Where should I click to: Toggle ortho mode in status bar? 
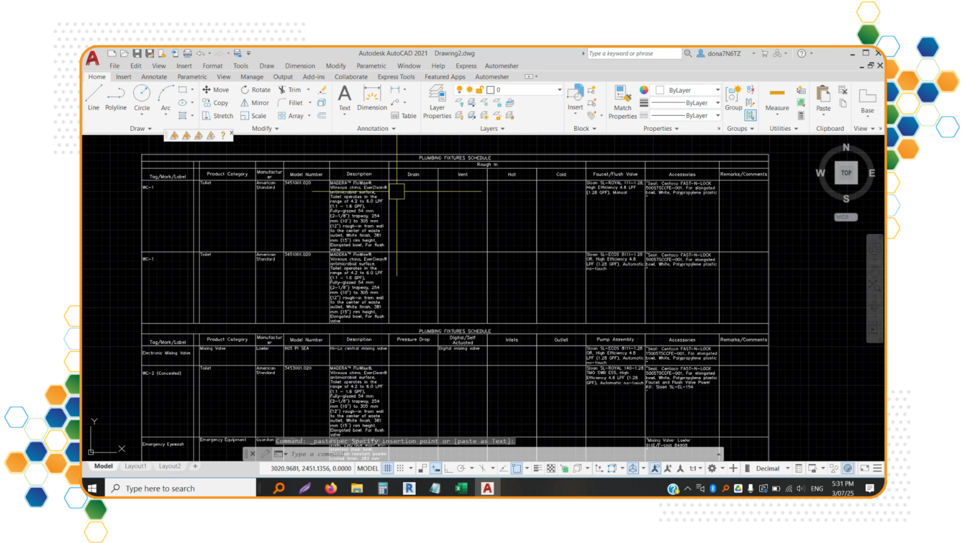click(448, 468)
